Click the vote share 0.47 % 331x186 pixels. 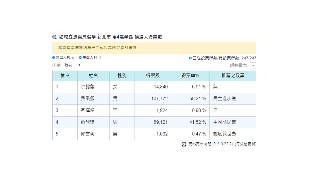click(x=199, y=134)
